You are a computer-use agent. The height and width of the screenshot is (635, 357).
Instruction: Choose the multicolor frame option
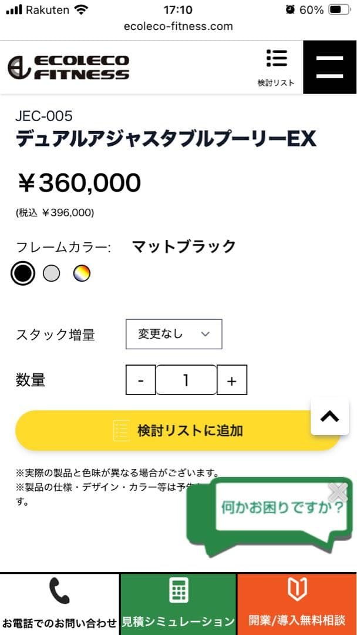[x=81, y=273]
